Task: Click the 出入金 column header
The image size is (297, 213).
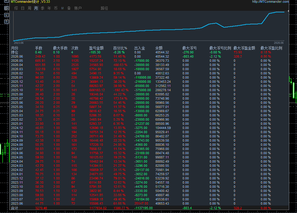Action: click(139, 48)
